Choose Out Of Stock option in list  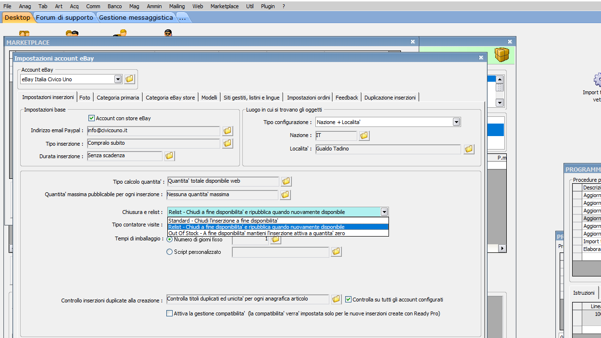click(278, 233)
